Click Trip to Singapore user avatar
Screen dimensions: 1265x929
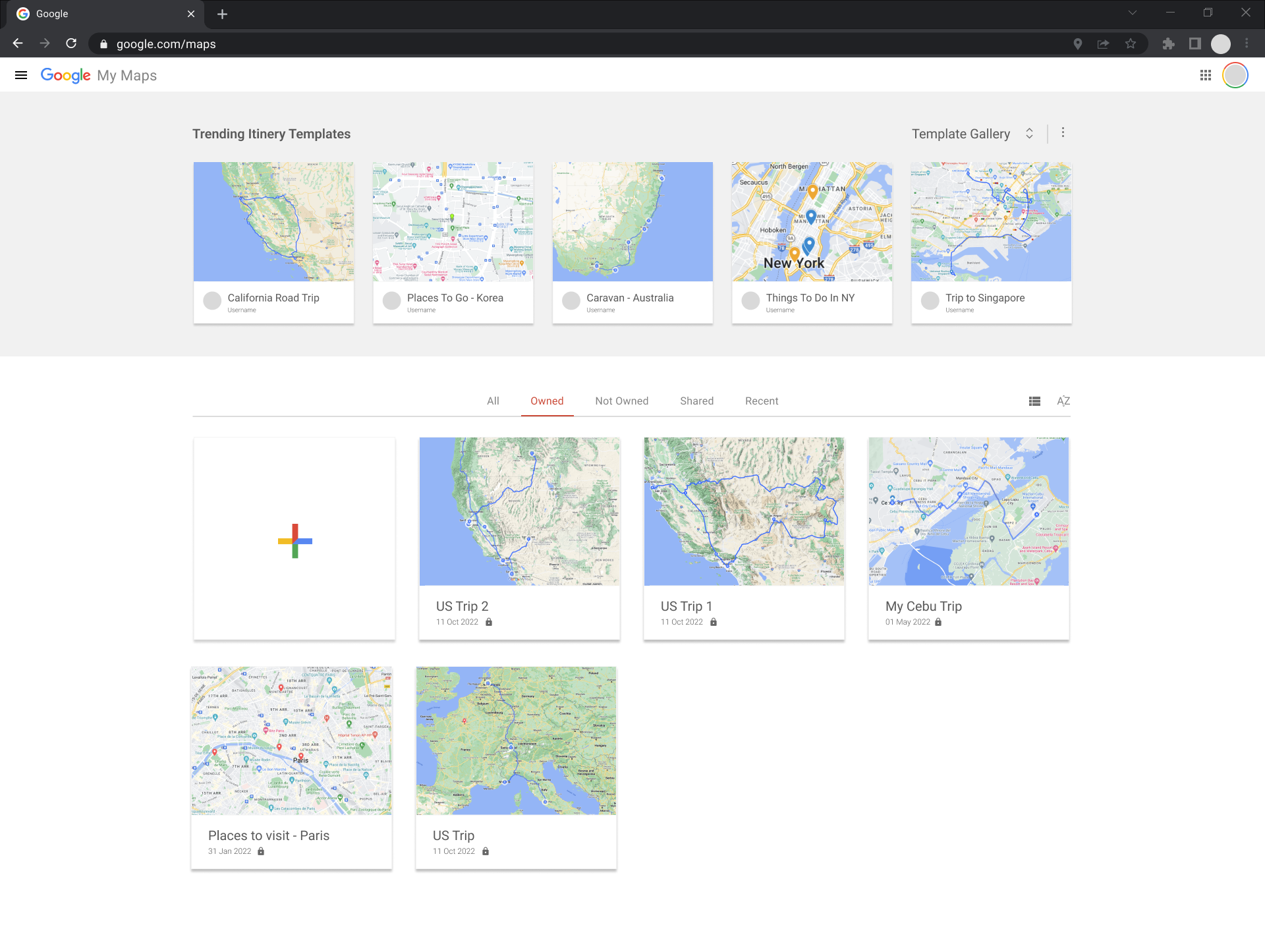(x=930, y=301)
